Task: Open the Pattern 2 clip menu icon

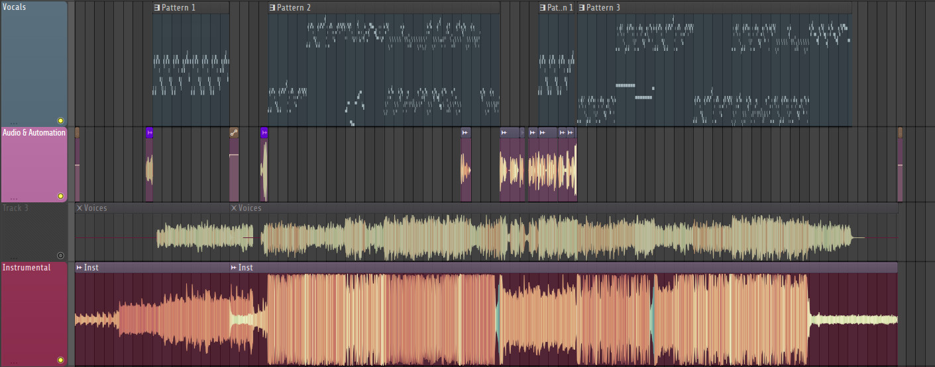Action: (x=272, y=8)
